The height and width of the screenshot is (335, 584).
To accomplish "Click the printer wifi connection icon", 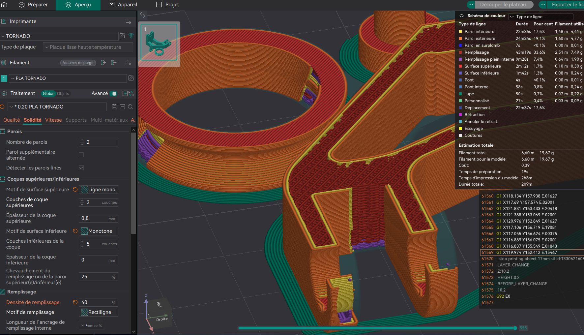I will tap(131, 36).
